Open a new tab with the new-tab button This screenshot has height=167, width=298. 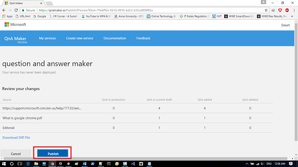[x=49, y=3]
